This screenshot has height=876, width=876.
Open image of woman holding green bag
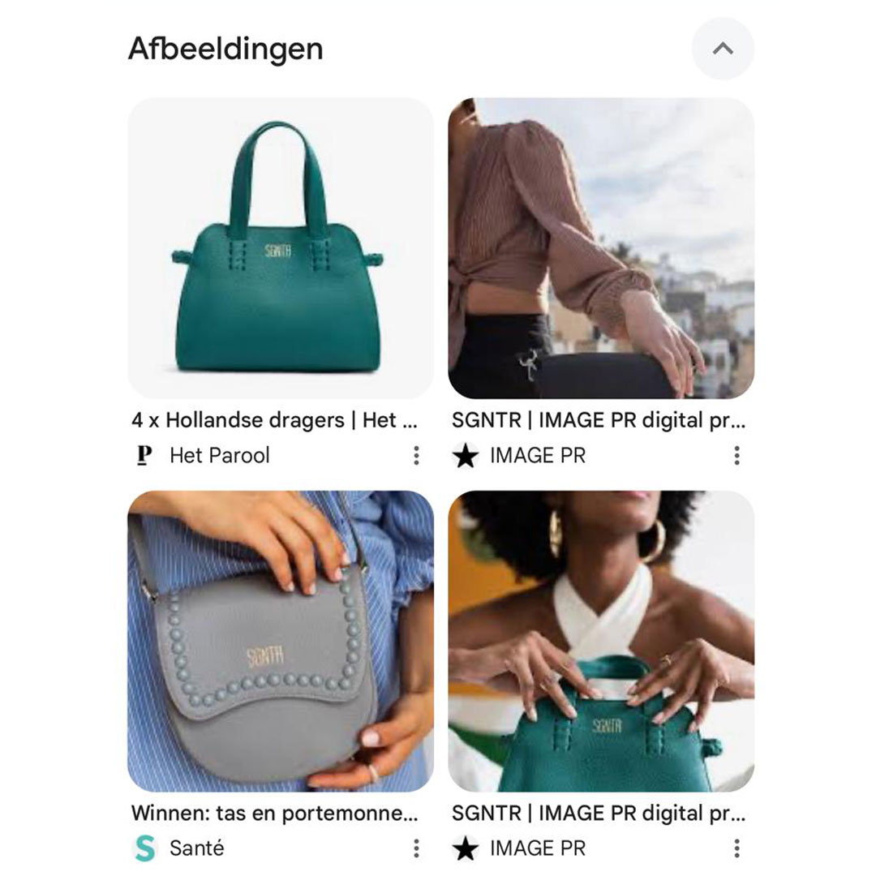(x=601, y=641)
